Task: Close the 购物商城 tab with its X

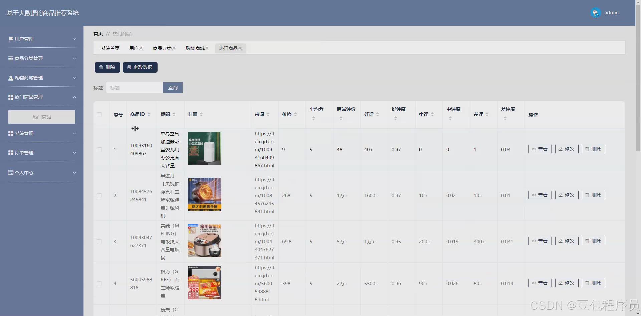Action: click(x=207, y=48)
